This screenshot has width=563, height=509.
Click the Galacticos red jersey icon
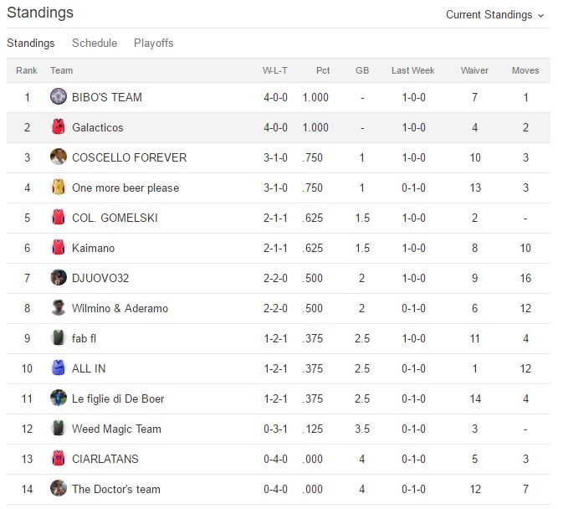(x=59, y=127)
